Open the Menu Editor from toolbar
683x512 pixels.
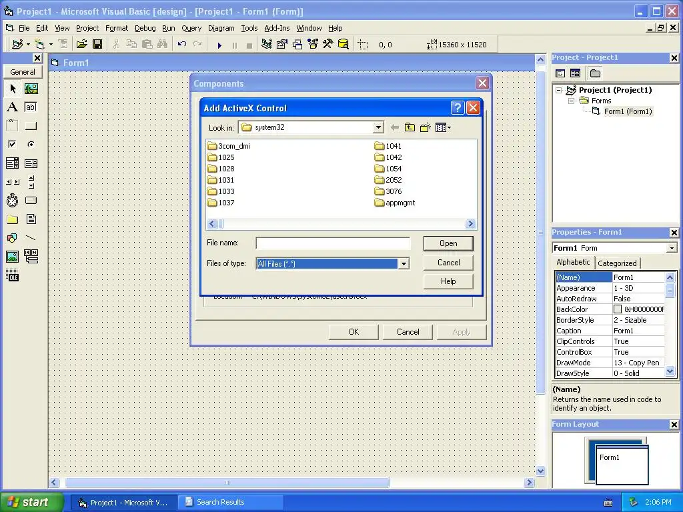tap(63, 45)
